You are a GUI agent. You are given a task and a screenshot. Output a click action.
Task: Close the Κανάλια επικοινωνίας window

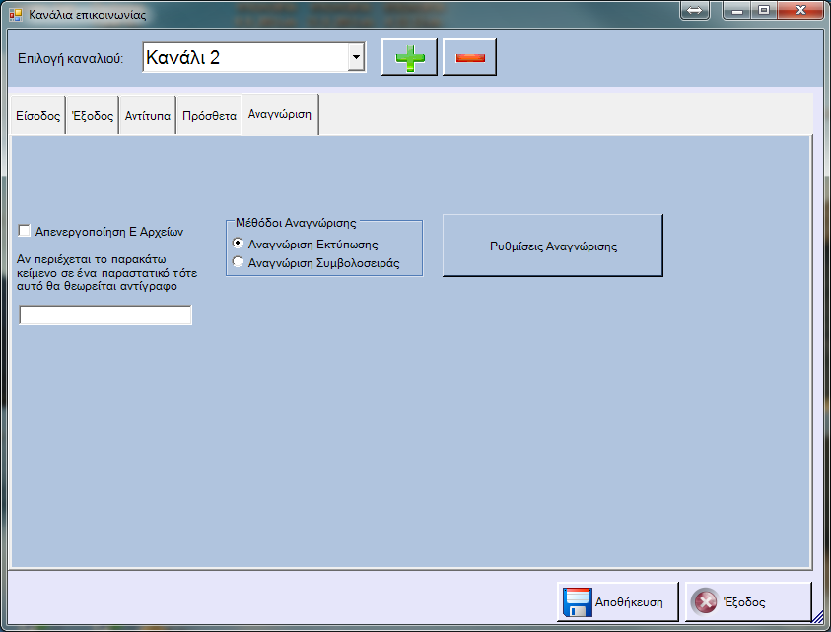click(x=800, y=10)
